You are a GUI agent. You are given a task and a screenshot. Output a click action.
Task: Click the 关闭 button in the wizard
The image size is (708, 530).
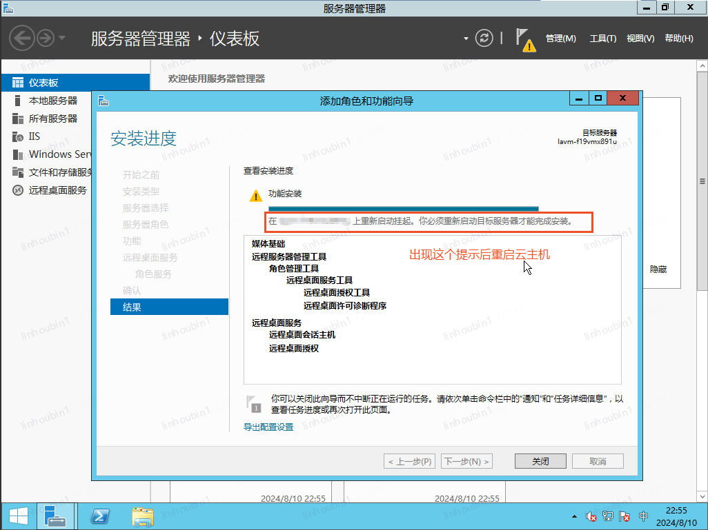pyautogui.click(x=540, y=461)
